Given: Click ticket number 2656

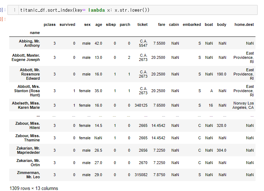Looking at the screenshot, I should (143, 150).
